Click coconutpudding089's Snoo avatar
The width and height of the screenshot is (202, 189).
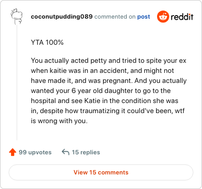click(x=17, y=17)
